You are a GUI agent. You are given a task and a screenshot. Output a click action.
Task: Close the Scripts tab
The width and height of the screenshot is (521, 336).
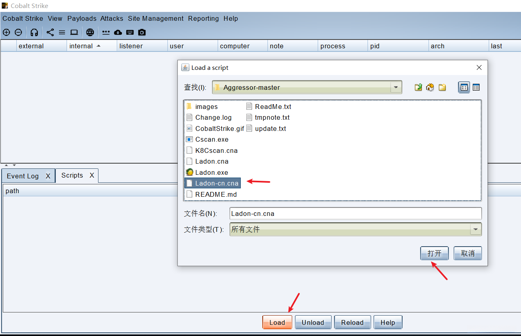pos(92,176)
